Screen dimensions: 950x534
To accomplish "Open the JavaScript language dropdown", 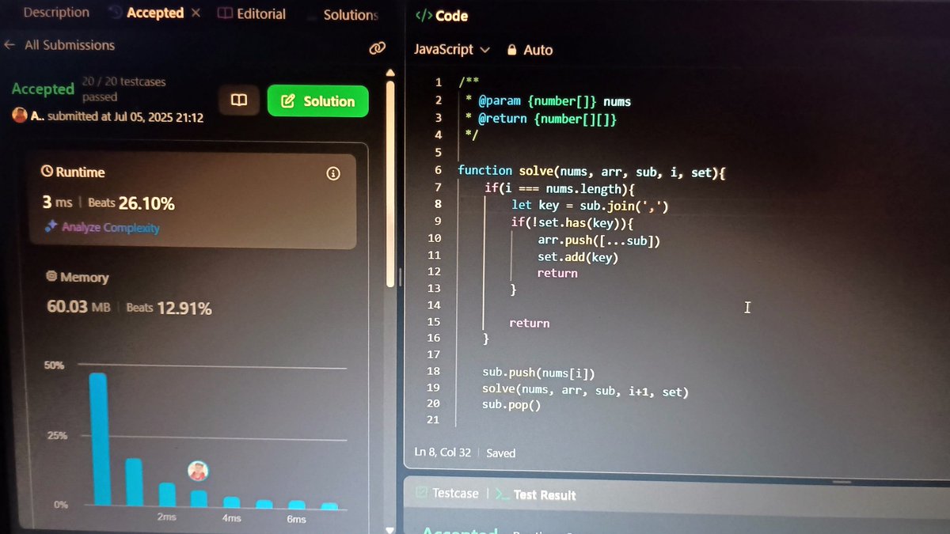I will click(x=452, y=49).
